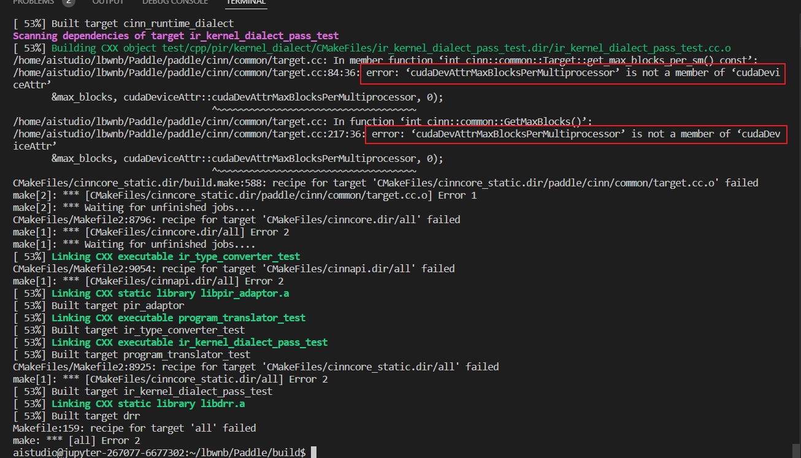The width and height of the screenshot is (801, 458).
Task: Click the 'Built target drr' line
Action: tap(77, 416)
